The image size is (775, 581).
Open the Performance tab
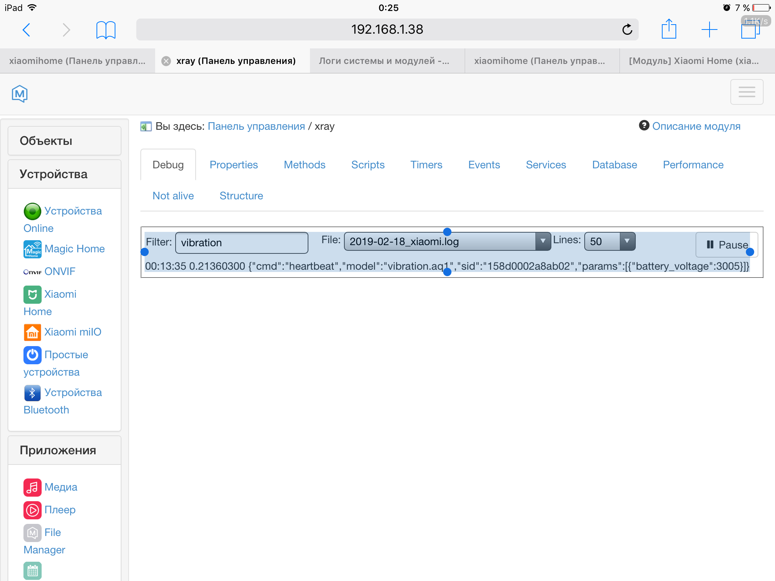[x=693, y=165]
